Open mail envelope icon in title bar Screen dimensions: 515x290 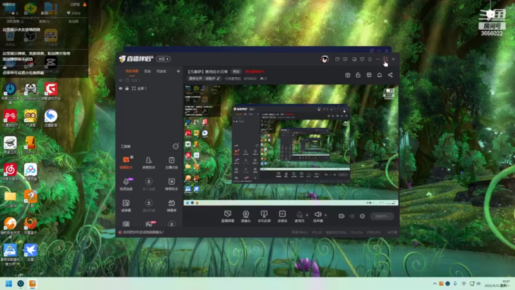click(x=337, y=59)
